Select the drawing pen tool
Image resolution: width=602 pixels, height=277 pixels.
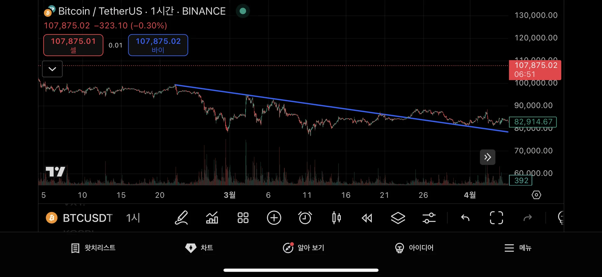[181, 218]
